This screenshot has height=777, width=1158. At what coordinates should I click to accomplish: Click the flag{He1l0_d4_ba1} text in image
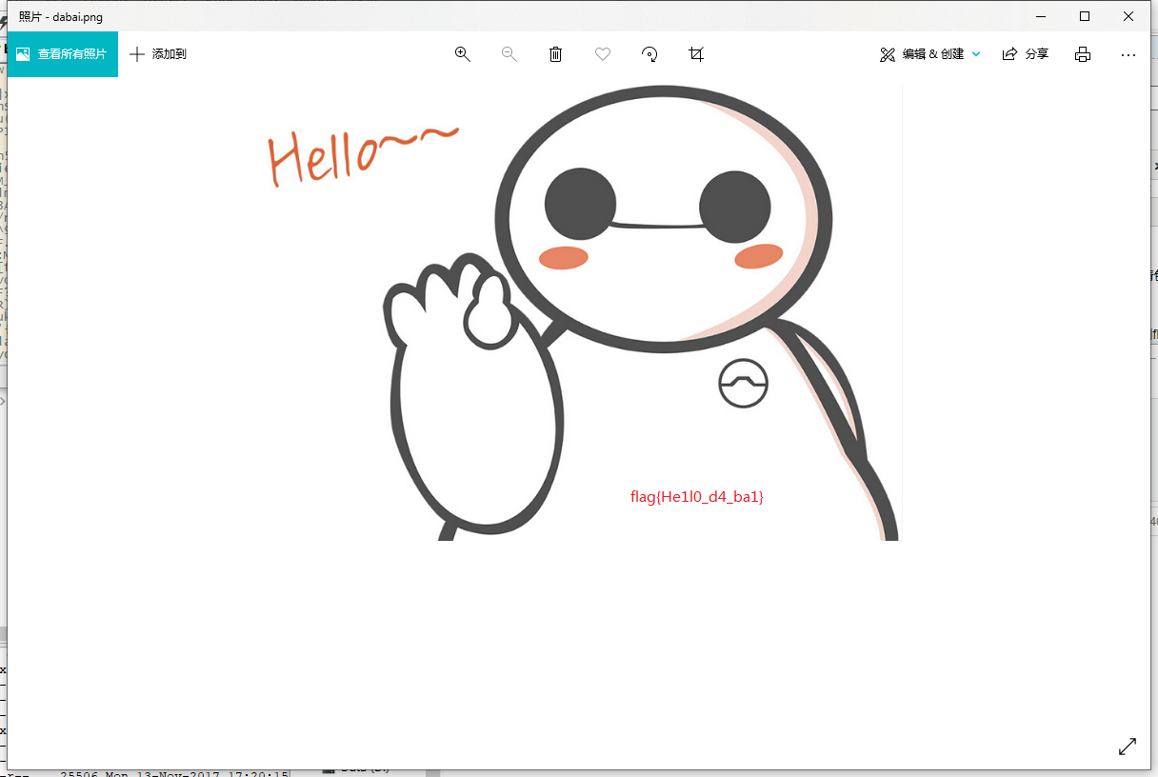point(697,496)
